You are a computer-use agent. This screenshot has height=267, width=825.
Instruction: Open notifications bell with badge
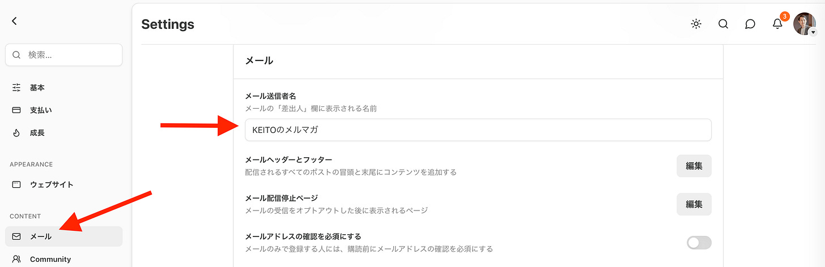(x=778, y=23)
